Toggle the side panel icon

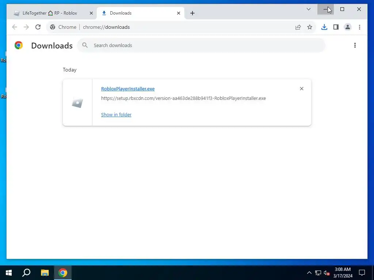[336, 27]
